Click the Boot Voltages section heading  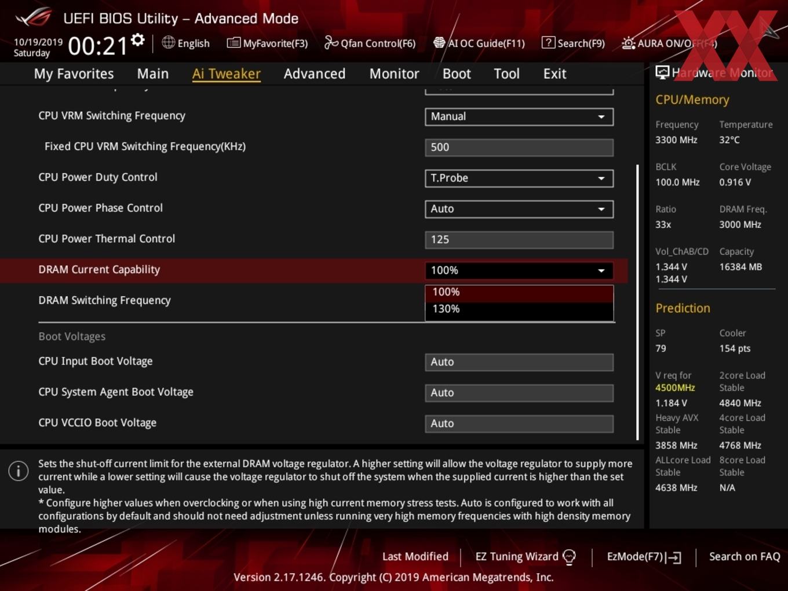tap(72, 337)
